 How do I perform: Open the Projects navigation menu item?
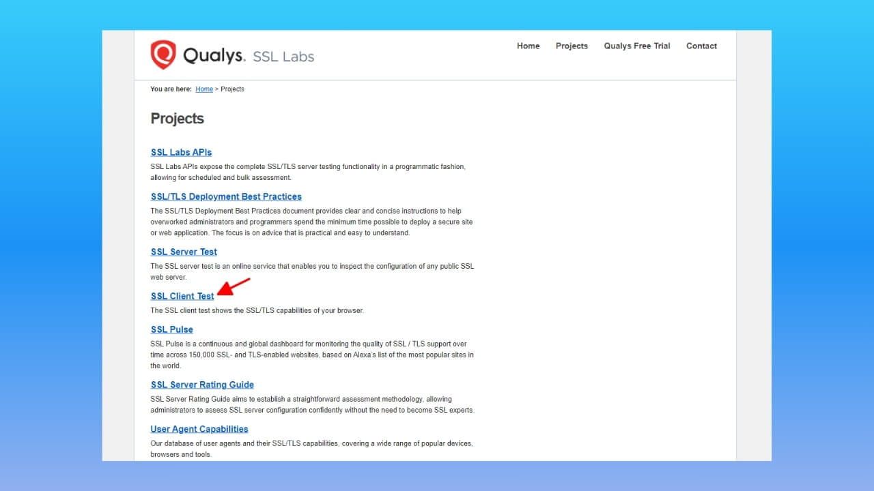point(572,46)
